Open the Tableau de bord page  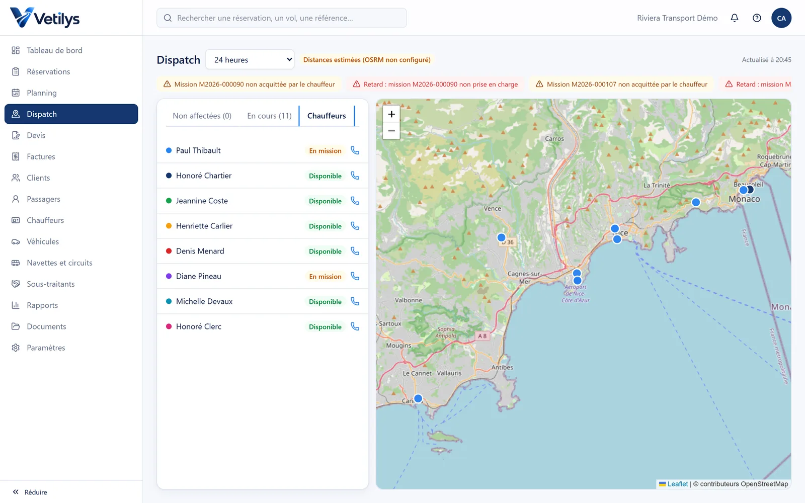click(71, 50)
